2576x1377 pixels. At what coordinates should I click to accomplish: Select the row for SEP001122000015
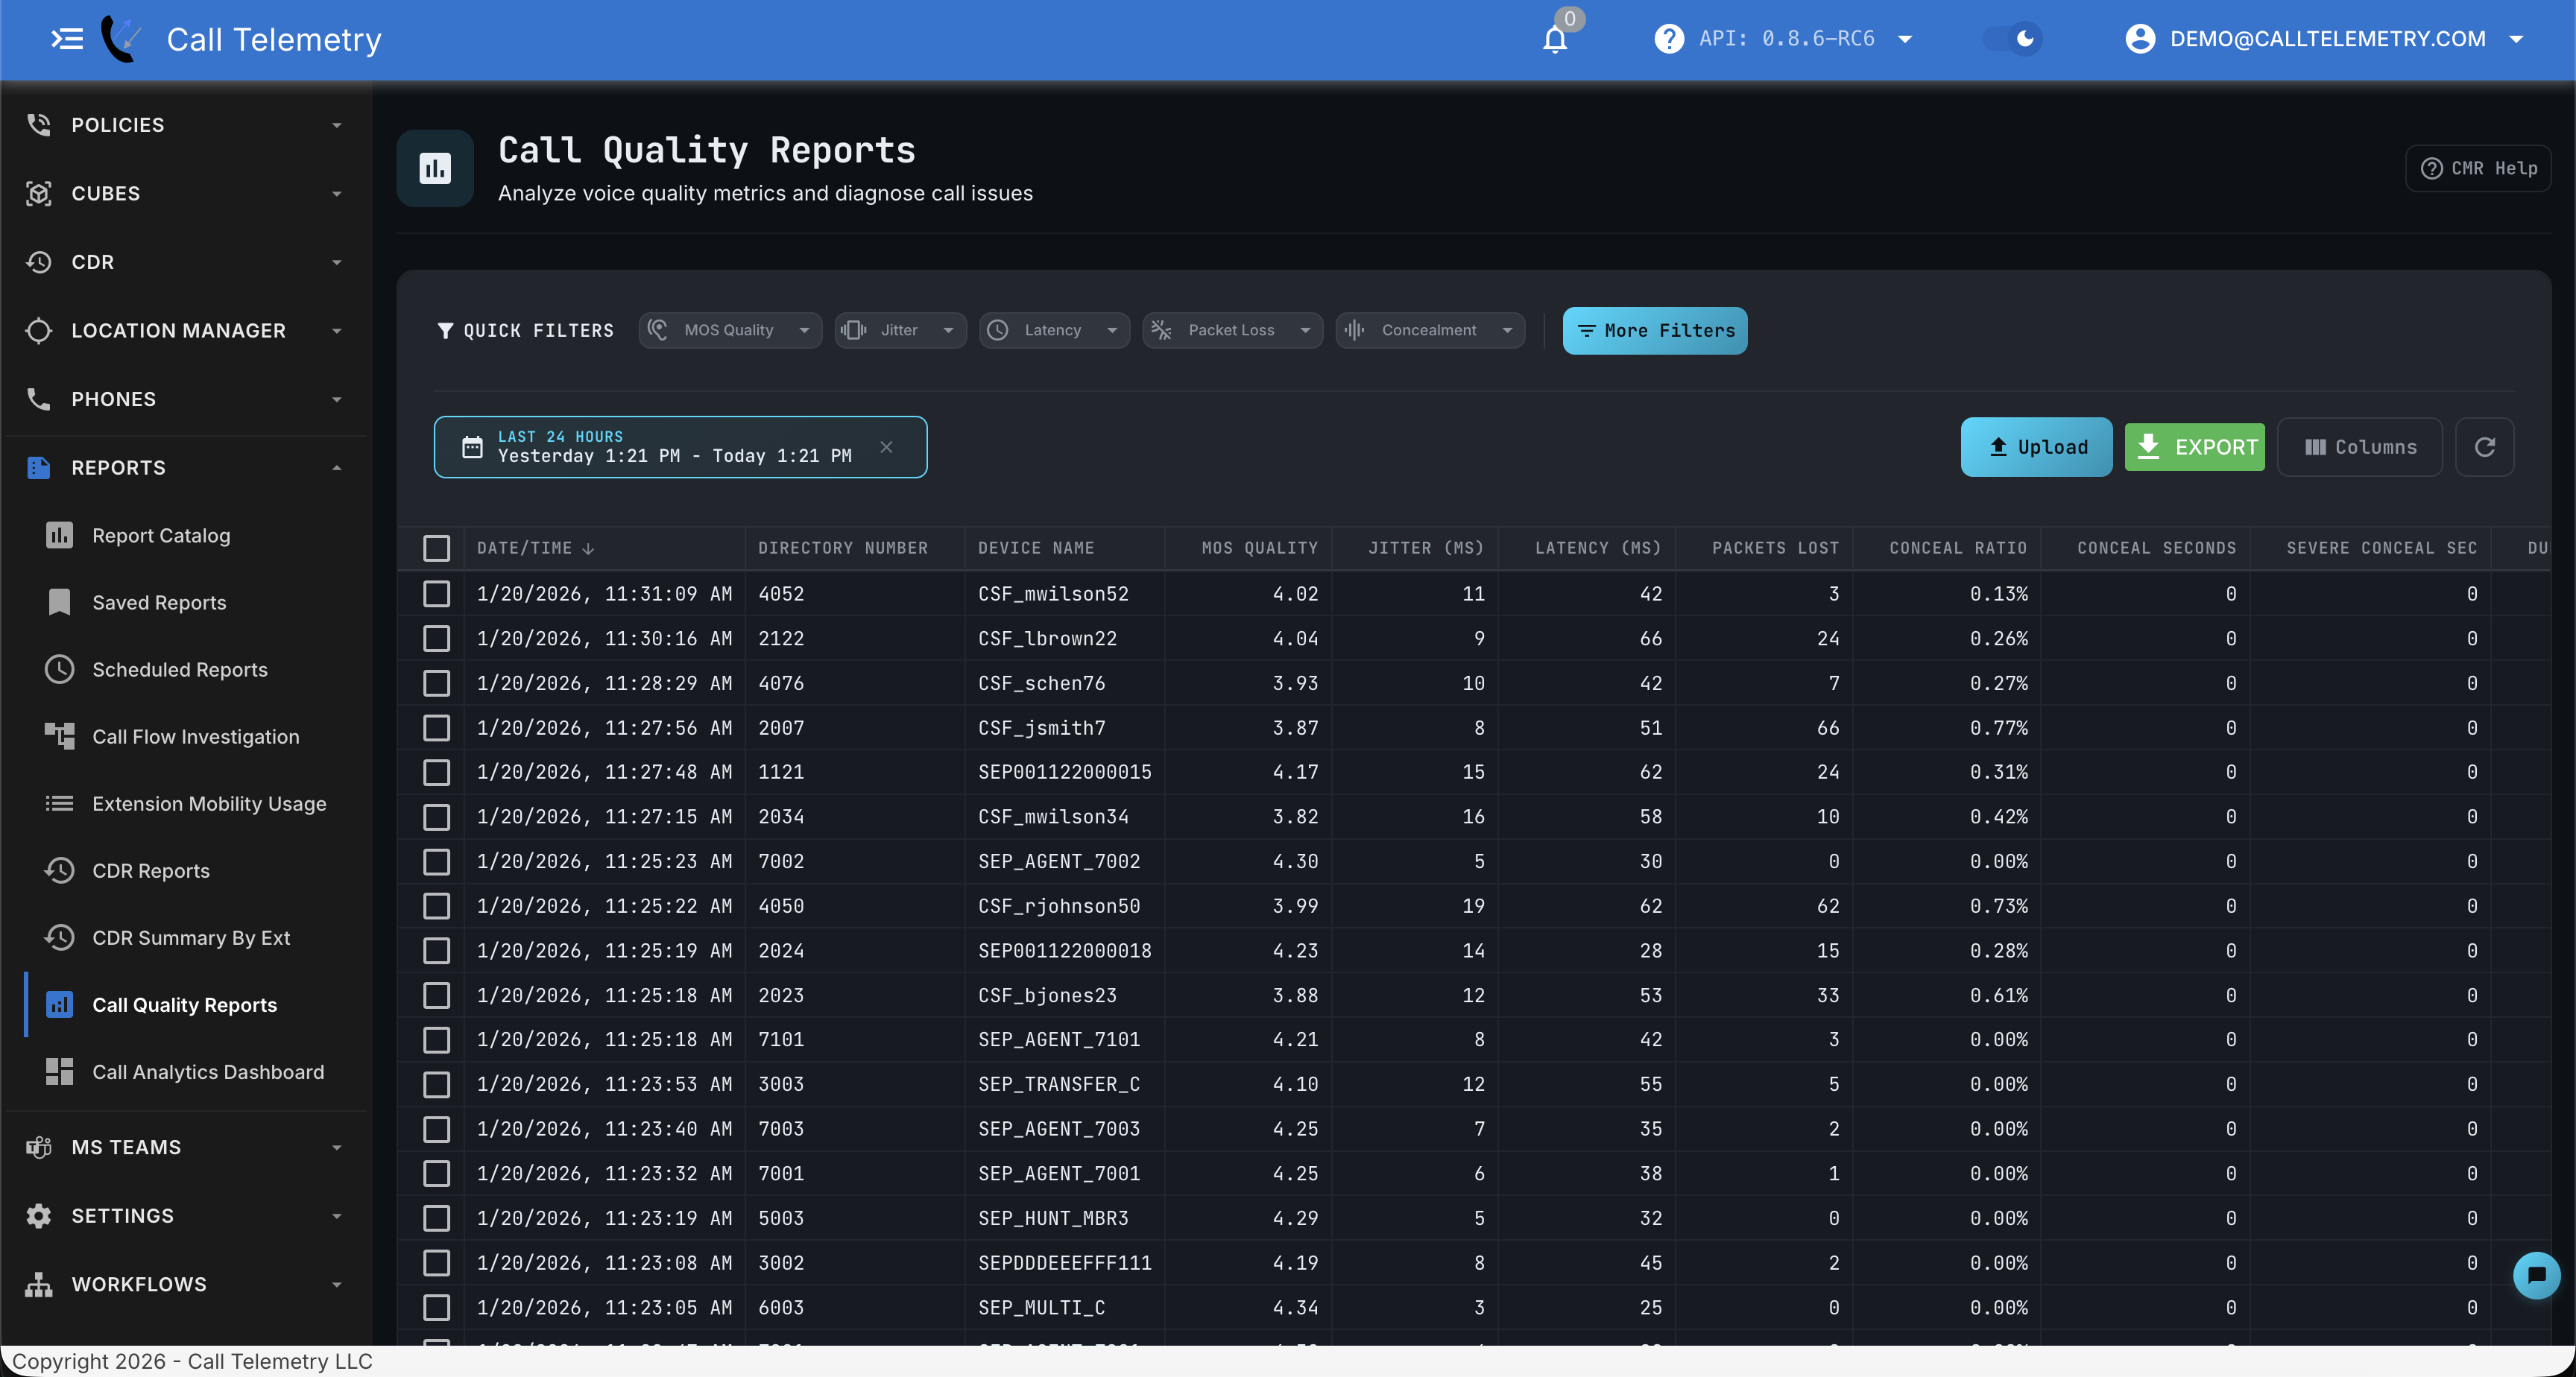436,772
